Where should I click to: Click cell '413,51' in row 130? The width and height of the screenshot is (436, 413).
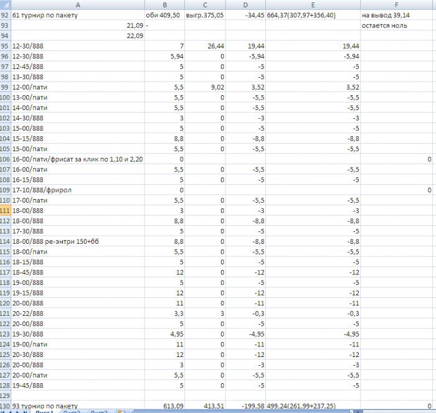click(x=205, y=406)
